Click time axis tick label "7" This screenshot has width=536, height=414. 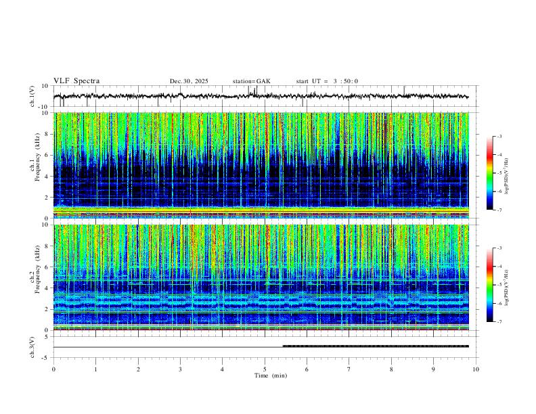click(349, 369)
